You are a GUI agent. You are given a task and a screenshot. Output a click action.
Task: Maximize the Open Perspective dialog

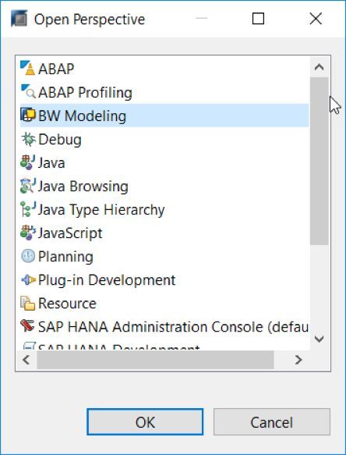258,19
